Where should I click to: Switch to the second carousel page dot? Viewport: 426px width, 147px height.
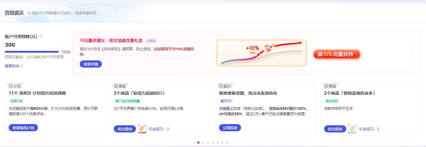(203, 143)
